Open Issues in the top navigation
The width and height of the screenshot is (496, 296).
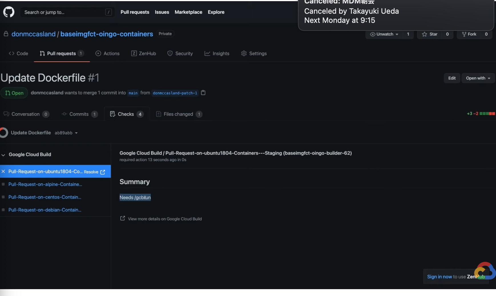[x=162, y=12]
